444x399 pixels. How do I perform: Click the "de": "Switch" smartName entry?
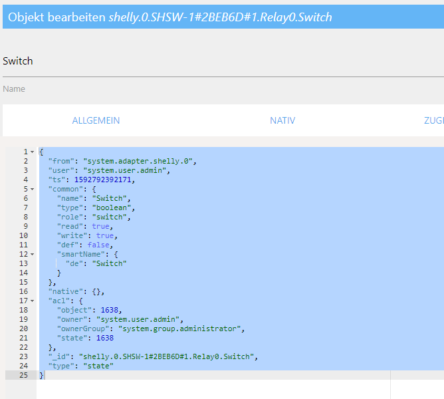pyautogui.click(x=96, y=263)
